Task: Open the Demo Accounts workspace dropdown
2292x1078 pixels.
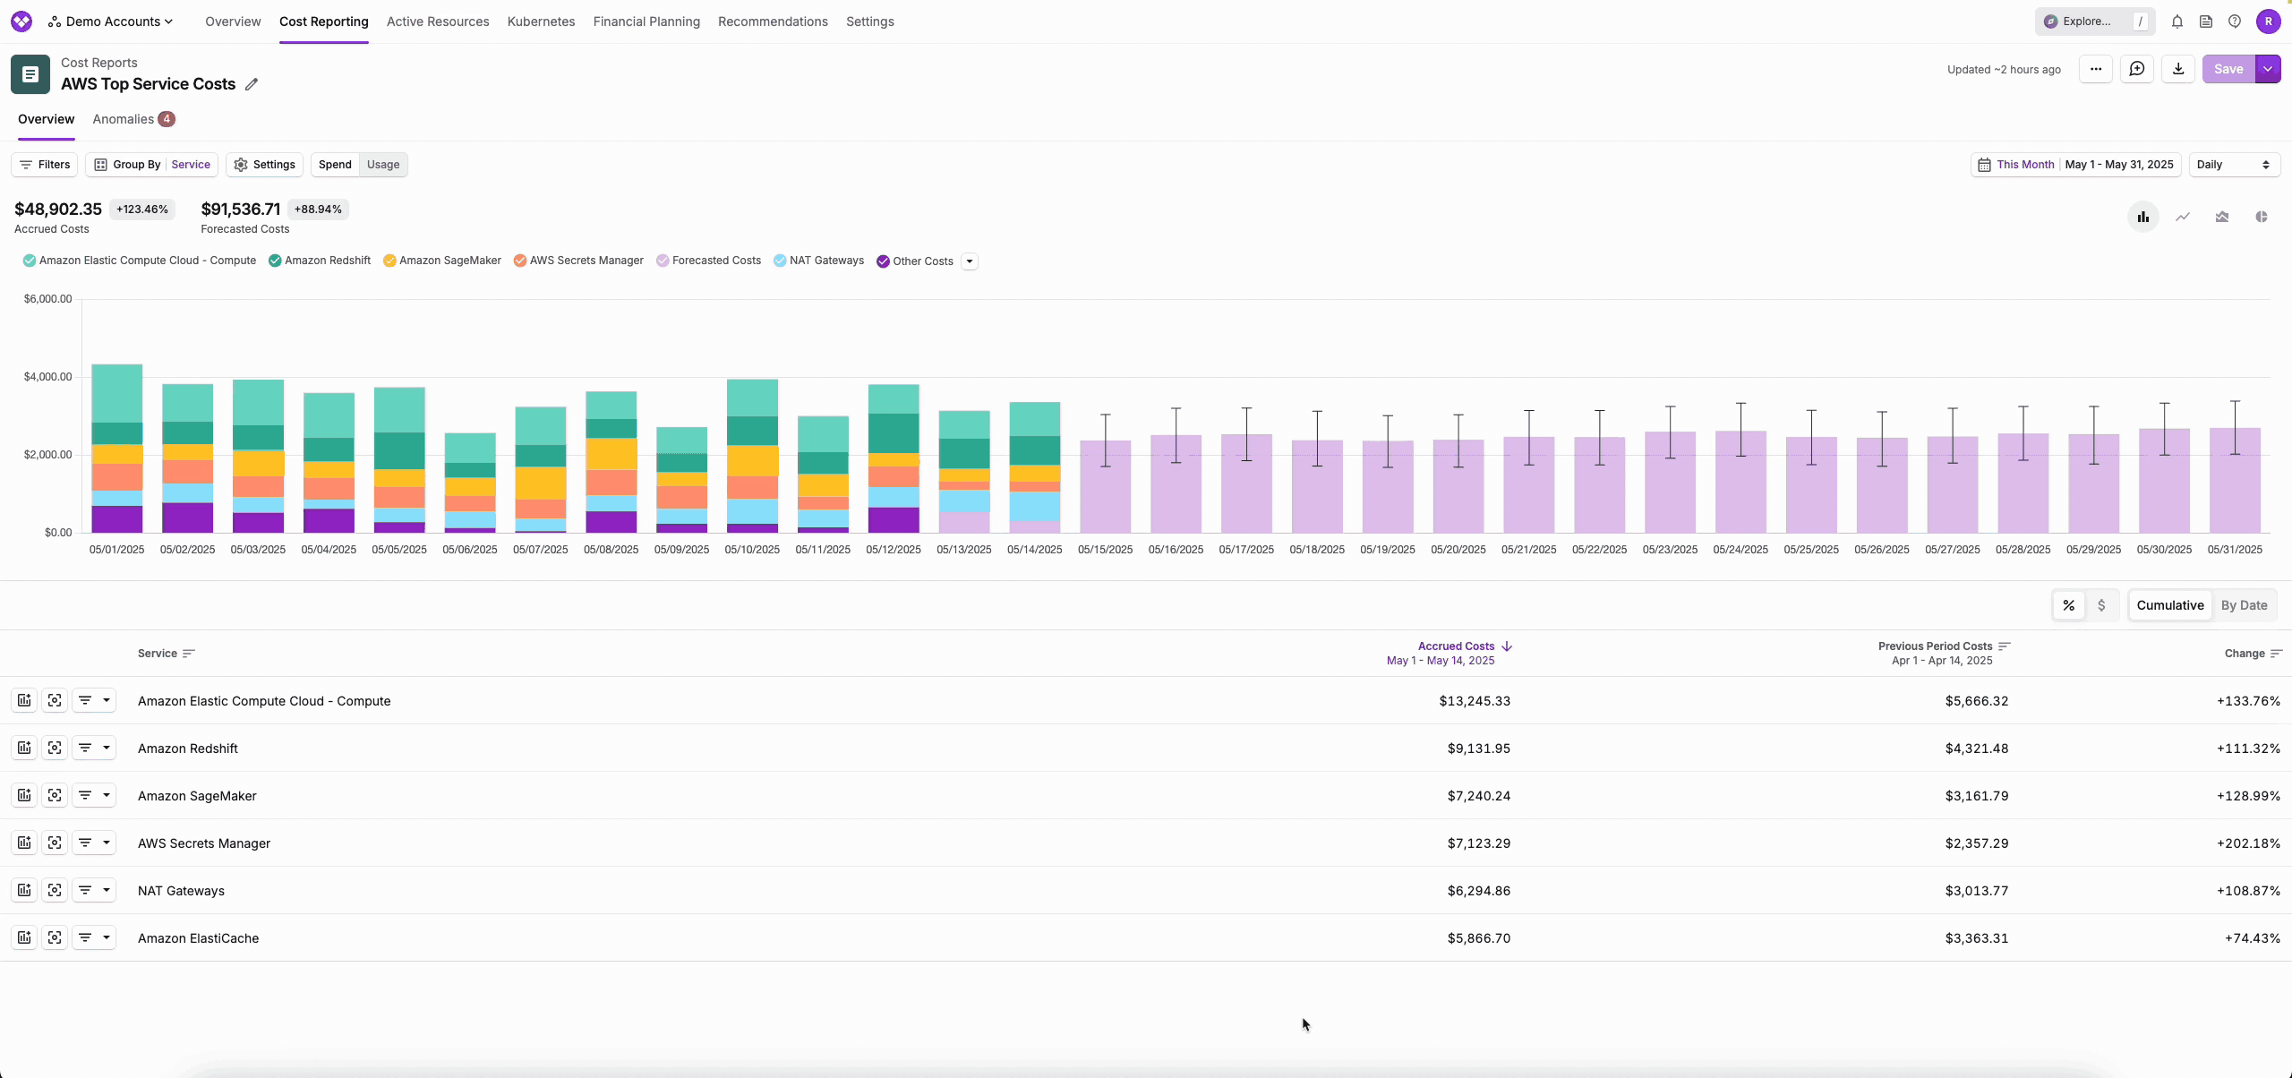Action: tap(110, 21)
